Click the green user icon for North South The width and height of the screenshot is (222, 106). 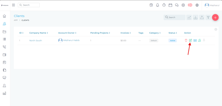click(199, 40)
